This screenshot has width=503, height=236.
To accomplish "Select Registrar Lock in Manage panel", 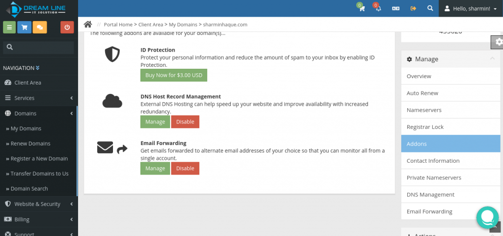I will [x=451, y=127].
